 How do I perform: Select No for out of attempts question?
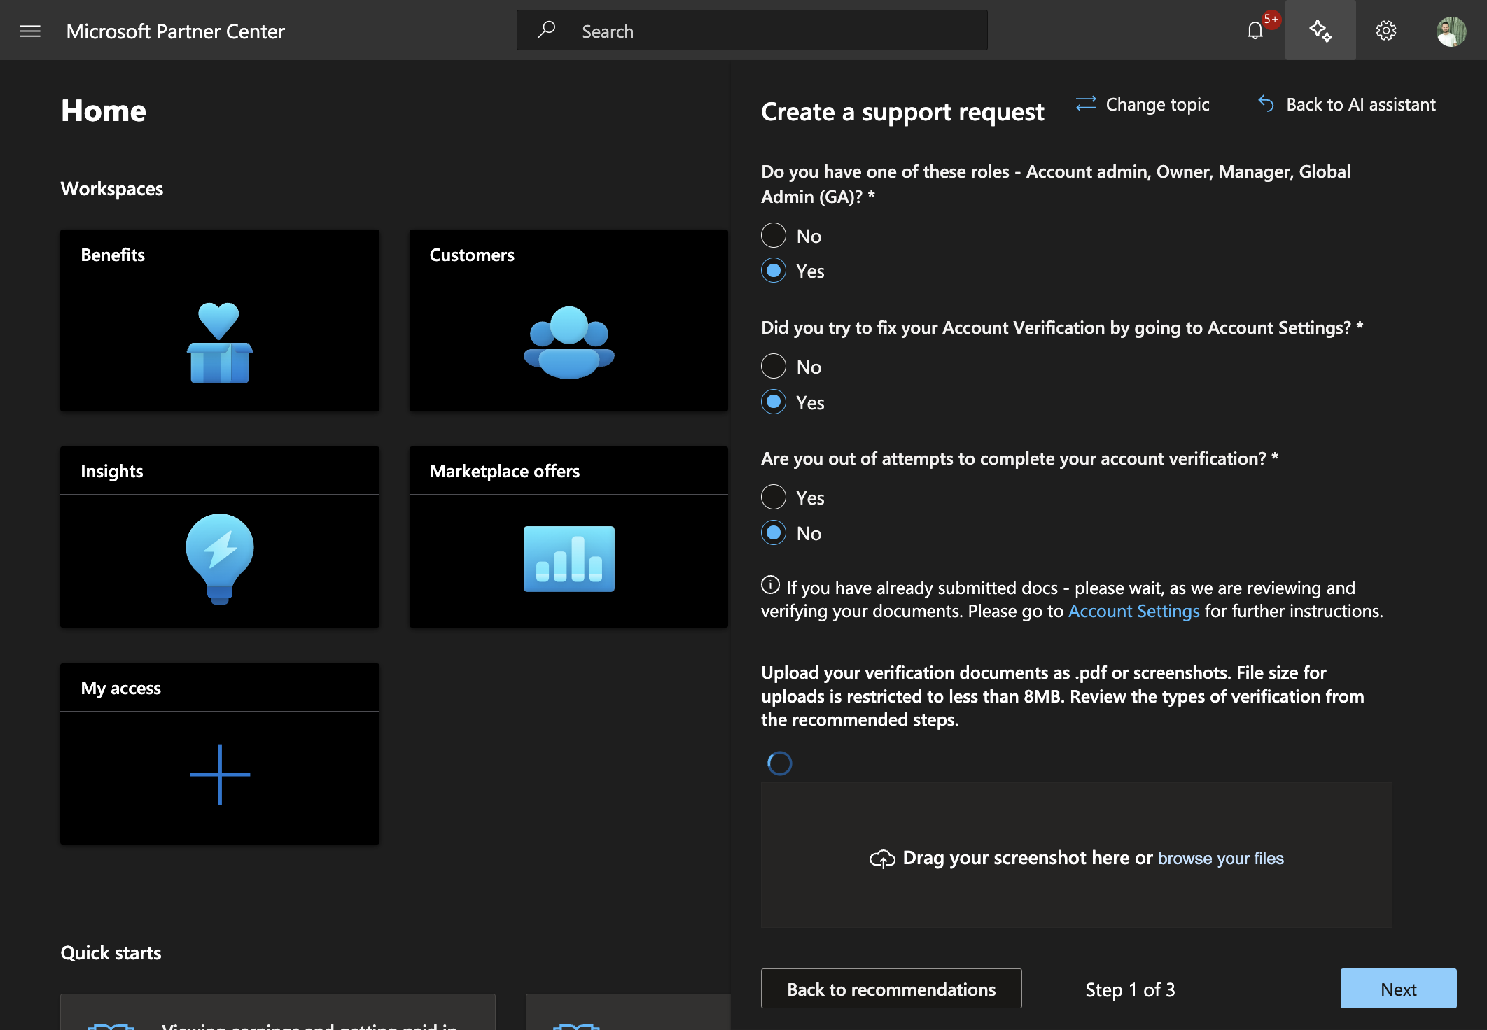click(x=774, y=532)
